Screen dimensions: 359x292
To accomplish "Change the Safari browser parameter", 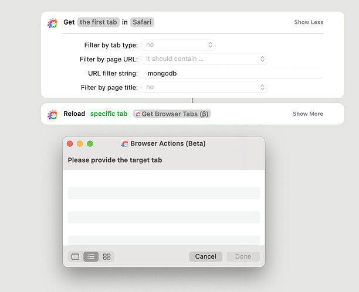I will point(143,22).
